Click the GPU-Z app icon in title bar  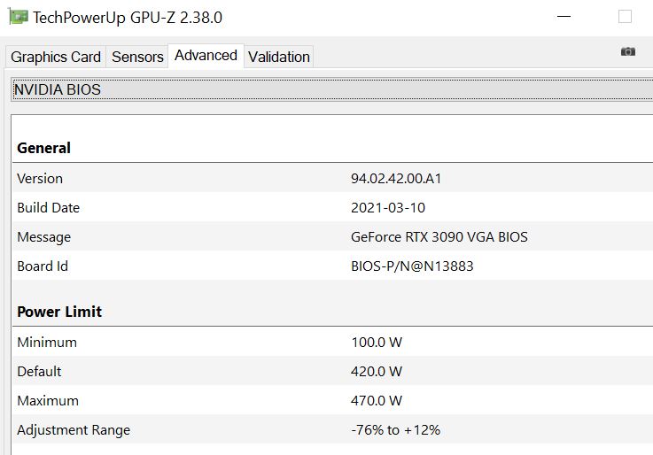click(17, 16)
